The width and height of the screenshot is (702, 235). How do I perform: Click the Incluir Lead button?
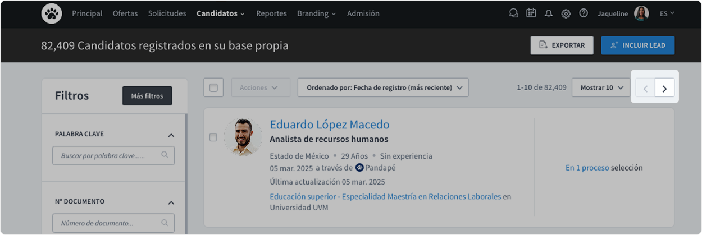pyautogui.click(x=638, y=45)
